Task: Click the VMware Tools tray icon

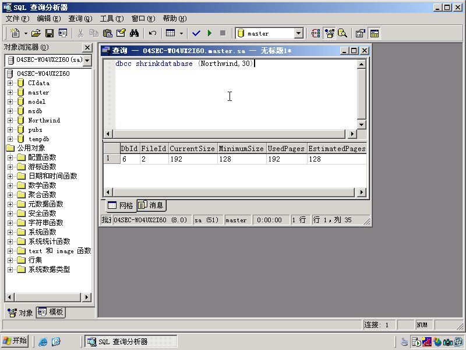Action: tap(459, 342)
